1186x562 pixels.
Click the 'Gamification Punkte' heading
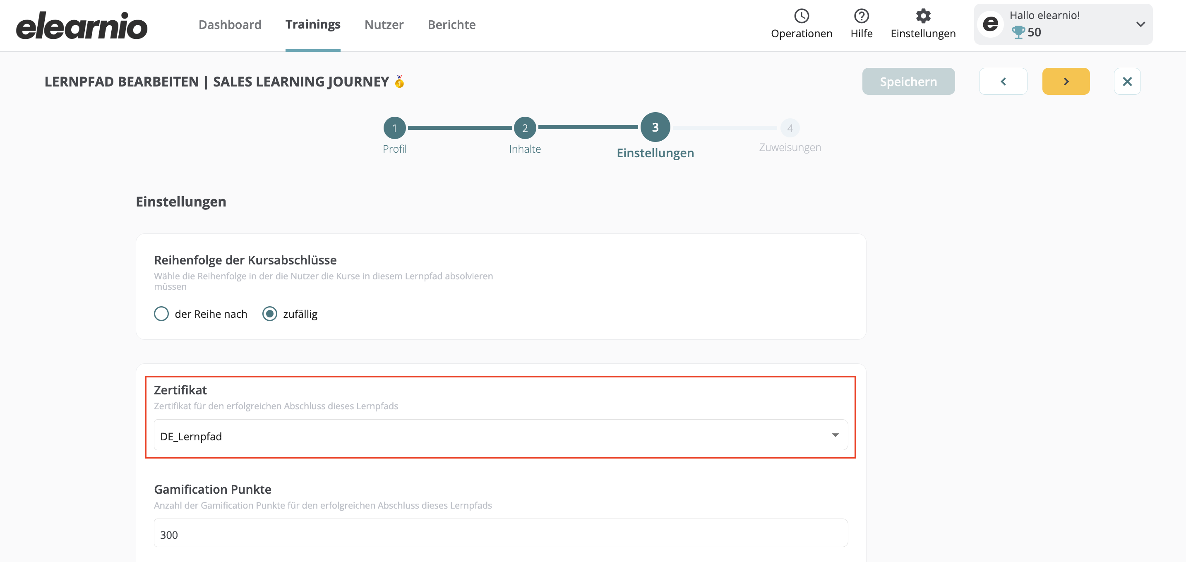coord(212,489)
